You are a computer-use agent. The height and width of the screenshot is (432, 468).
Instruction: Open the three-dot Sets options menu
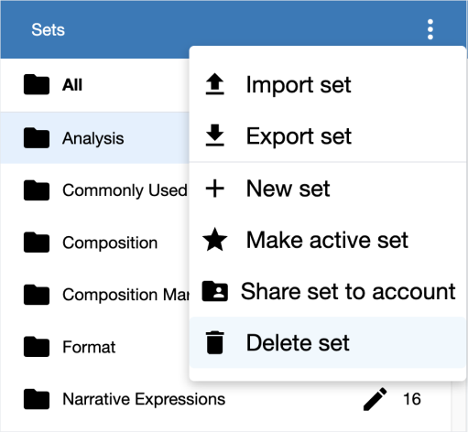(x=430, y=29)
